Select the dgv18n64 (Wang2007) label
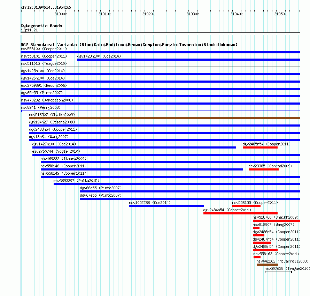This screenshot has width=310, height=296. click(49, 137)
